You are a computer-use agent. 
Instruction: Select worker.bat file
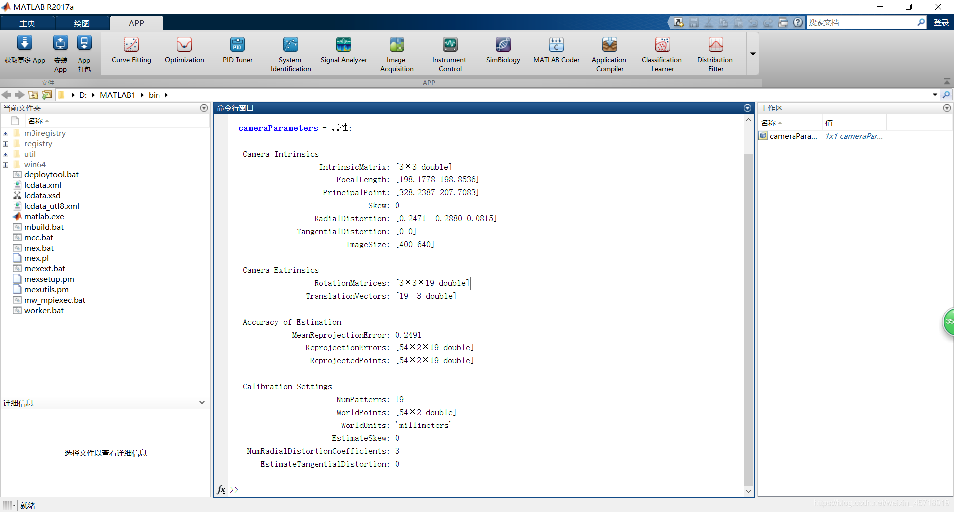click(44, 311)
